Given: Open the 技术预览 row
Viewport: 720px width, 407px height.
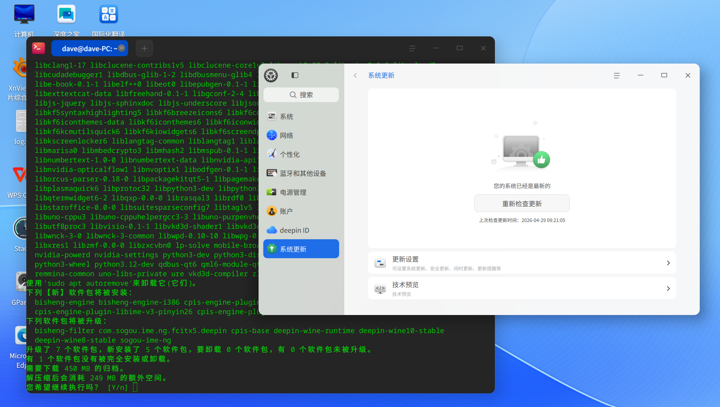Looking at the screenshot, I should click(522, 289).
